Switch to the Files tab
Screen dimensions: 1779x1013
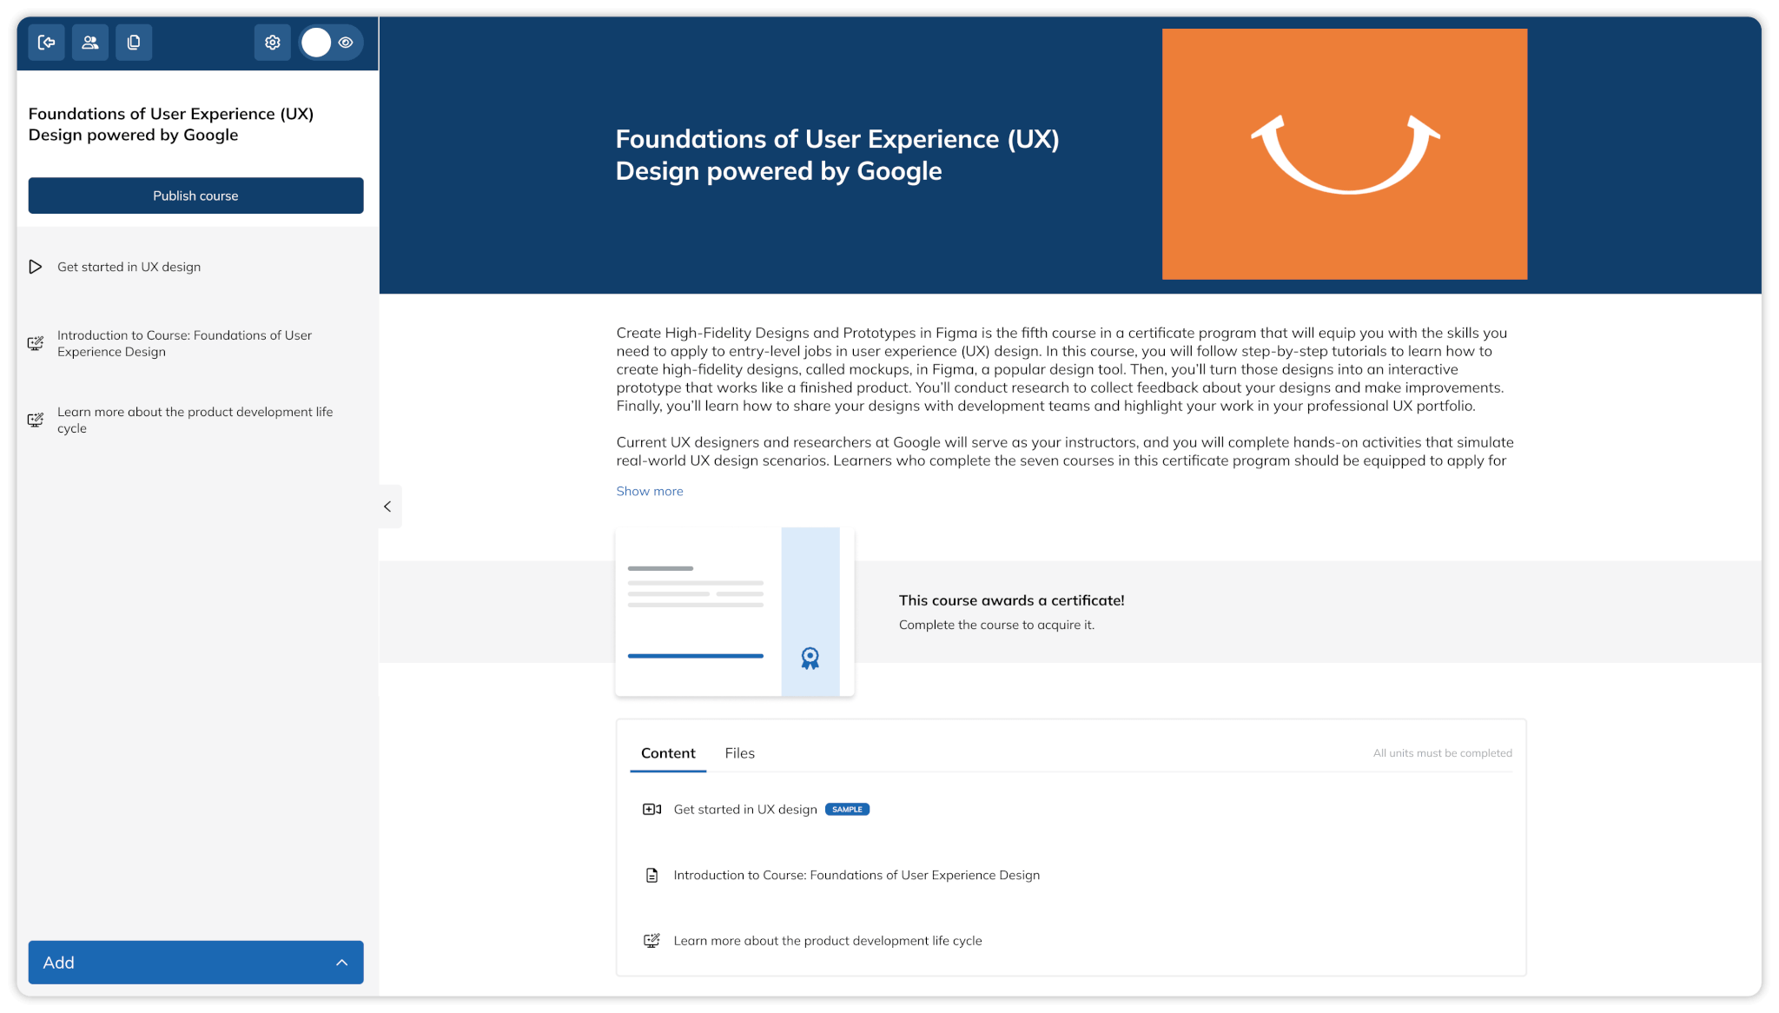tap(739, 753)
